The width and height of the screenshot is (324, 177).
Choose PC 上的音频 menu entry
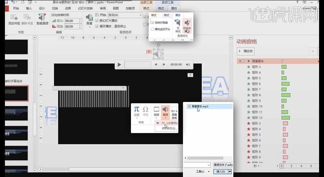click(168, 123)
